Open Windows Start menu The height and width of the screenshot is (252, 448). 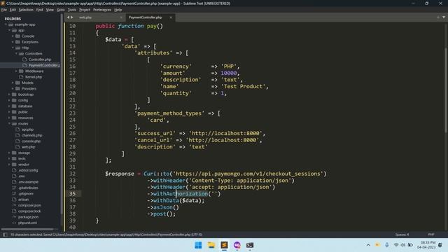(198, 245)
